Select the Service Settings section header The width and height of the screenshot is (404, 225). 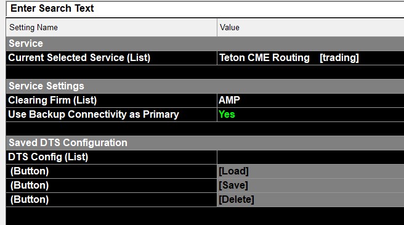(x=205, y=86)
